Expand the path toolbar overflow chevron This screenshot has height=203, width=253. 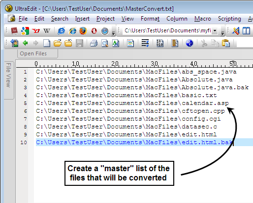point(222,33)
